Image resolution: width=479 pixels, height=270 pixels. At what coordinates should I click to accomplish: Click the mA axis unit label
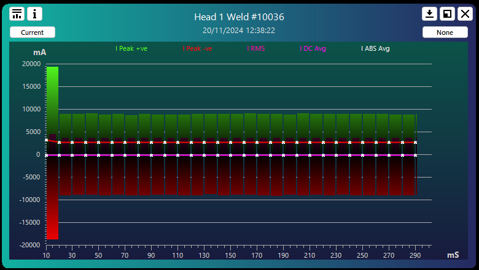pos(40,53)
